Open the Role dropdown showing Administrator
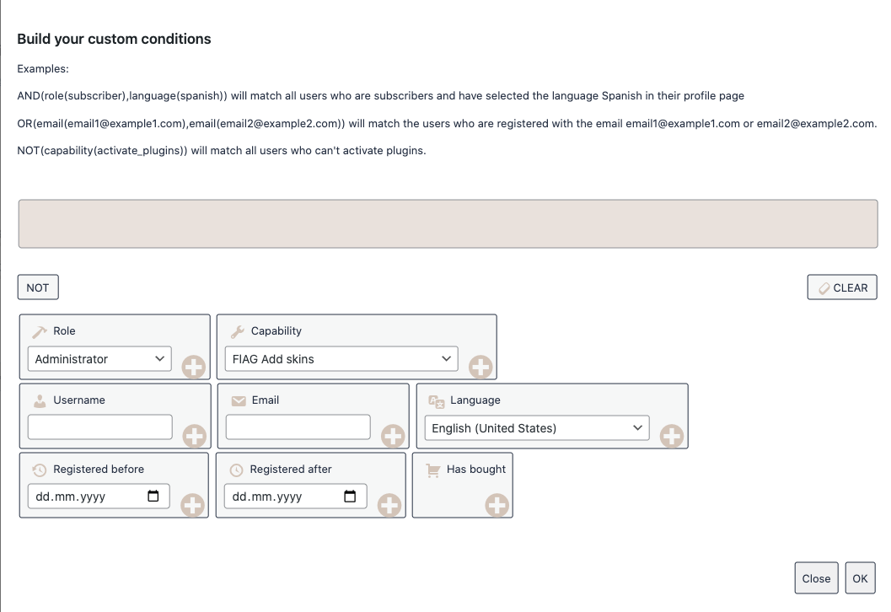The image size is (891, 612). point(99,359)
